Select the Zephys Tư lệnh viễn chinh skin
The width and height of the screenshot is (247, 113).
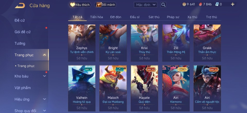click(82, 43)
